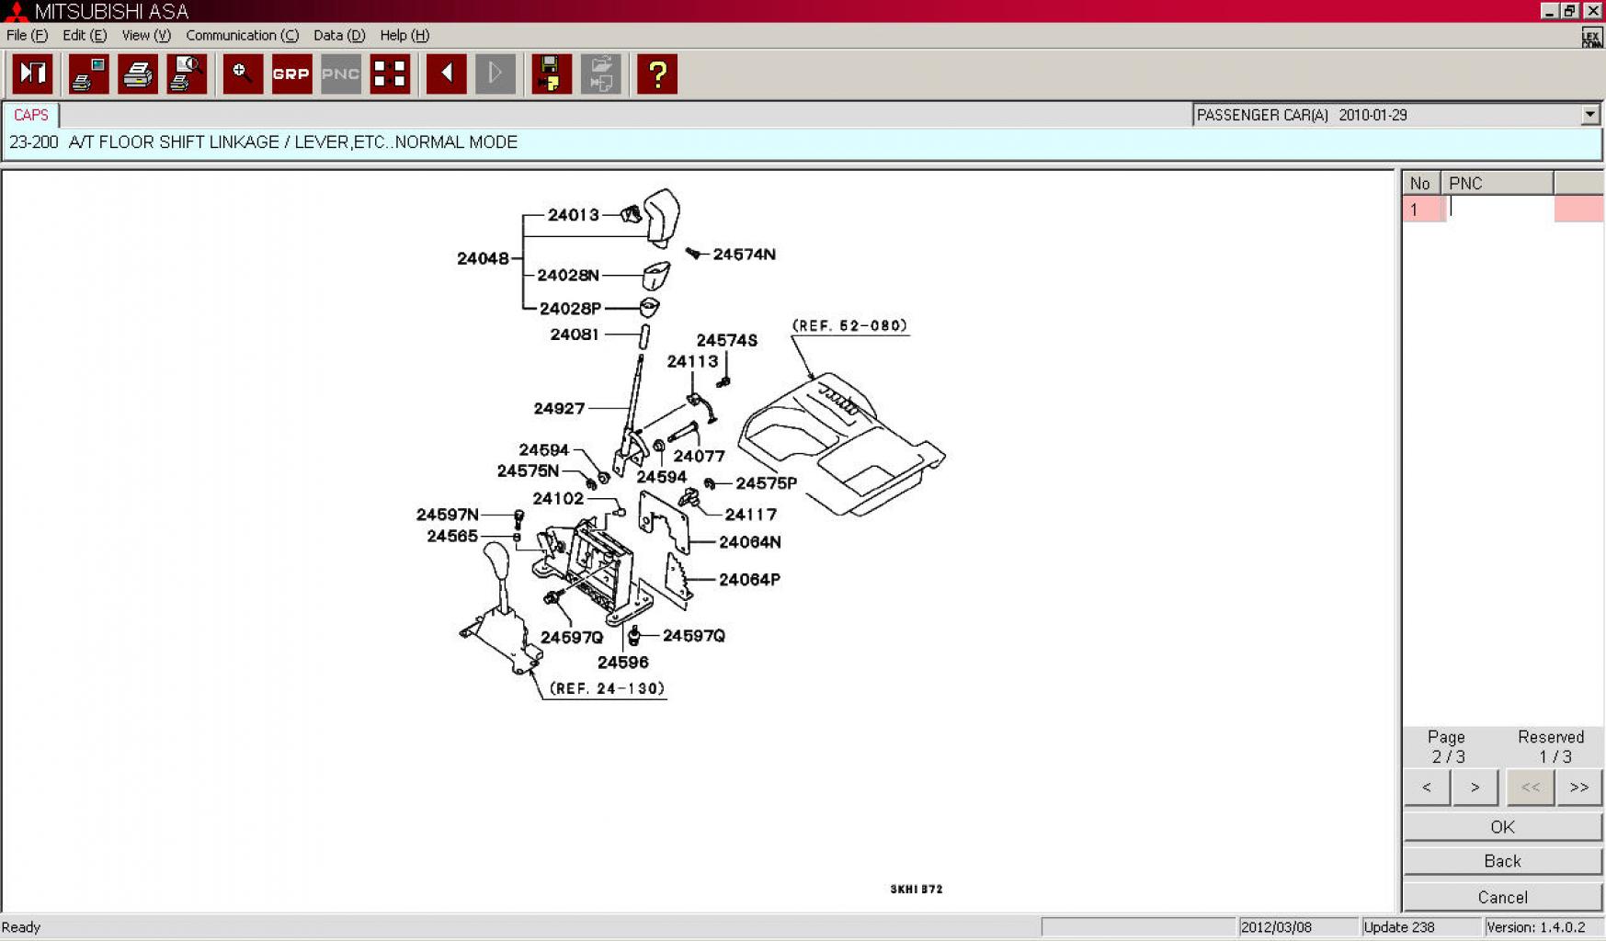
Task: Go back with the left arrow icon
Action: click(x=447, y=74)
